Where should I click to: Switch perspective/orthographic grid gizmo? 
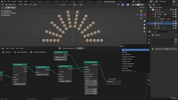point(144,31)
